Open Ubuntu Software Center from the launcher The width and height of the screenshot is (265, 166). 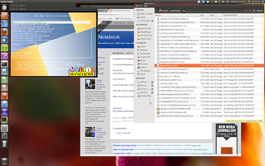pos(5,96)
